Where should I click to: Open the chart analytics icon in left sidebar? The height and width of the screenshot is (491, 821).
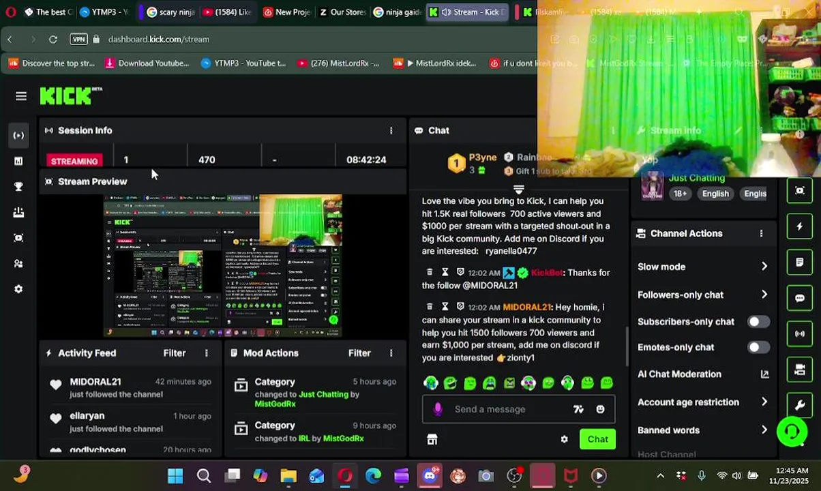pyautogui.click(x=18, y=161)
